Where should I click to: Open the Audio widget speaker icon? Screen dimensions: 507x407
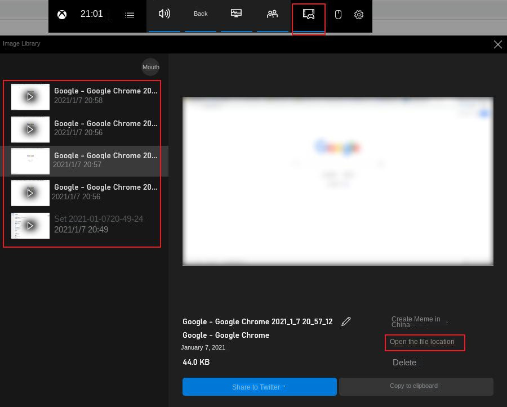tap(164, 14)
